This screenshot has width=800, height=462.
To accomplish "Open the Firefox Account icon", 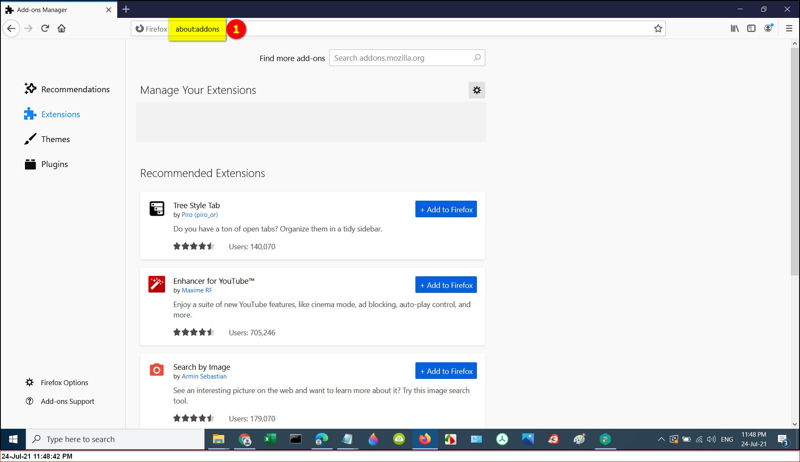I will pyautogui.click(x=768, y=28).
